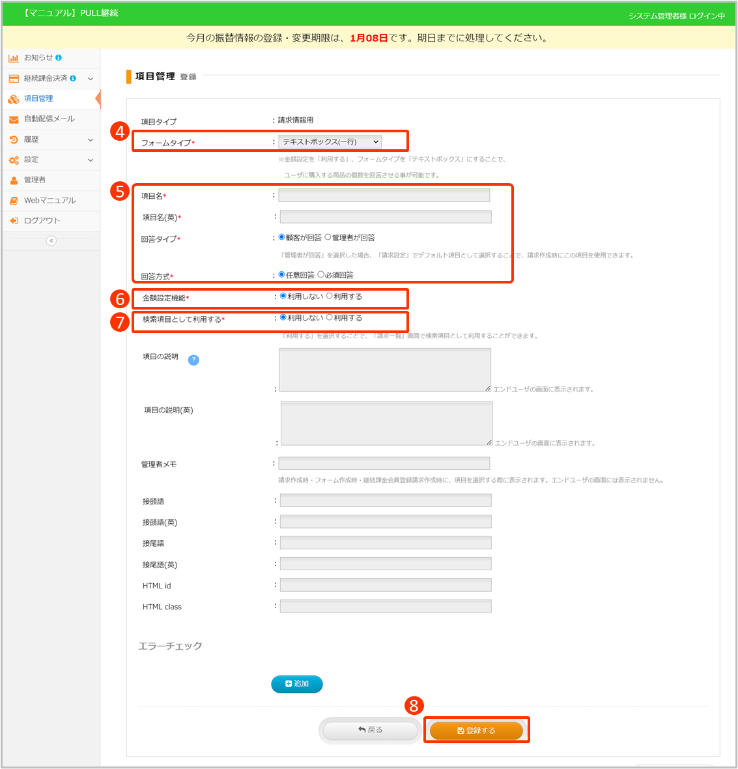The height and width of the screenshot is (769, 738).
Task: Enable 利用する for 金額設定機能
Action: pyautogui.click(x=330, y=296)
